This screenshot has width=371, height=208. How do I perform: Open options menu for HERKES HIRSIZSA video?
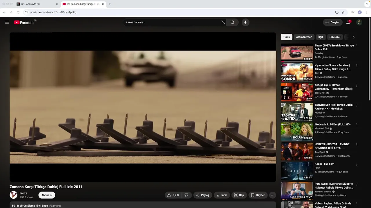(x=357, y=144)
